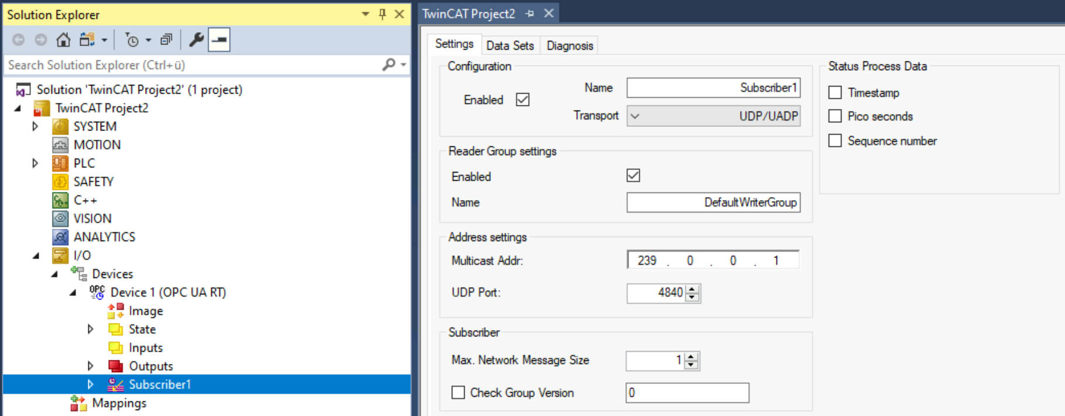The image size is (1065, 416).
Task: Select the Inputs tree item
Action: click(x=146, y=348)
